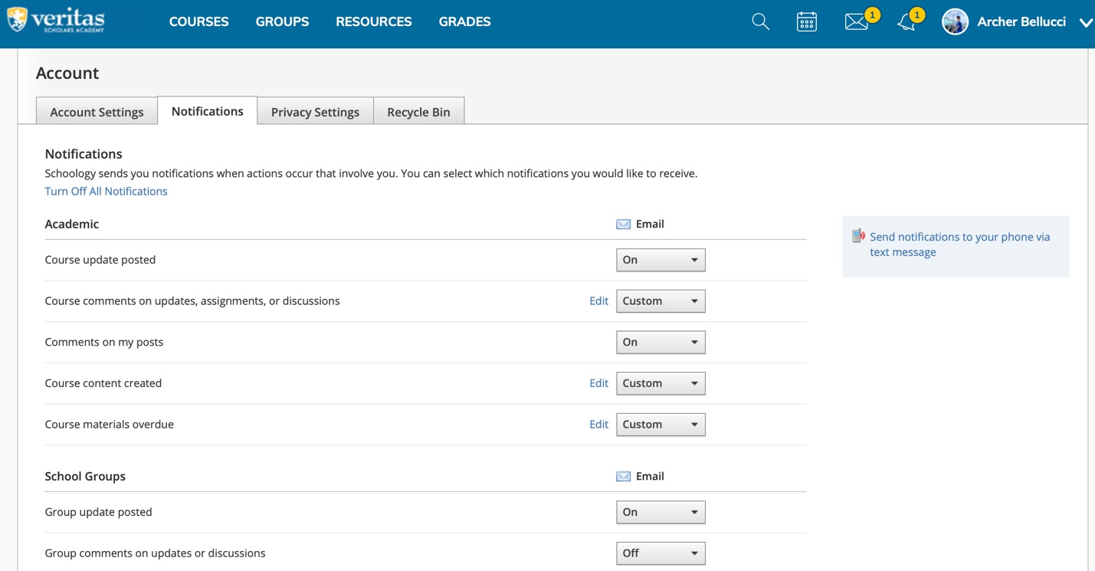Open the GRADES menu
This screenshot has width=1095, height=571.
464,21
